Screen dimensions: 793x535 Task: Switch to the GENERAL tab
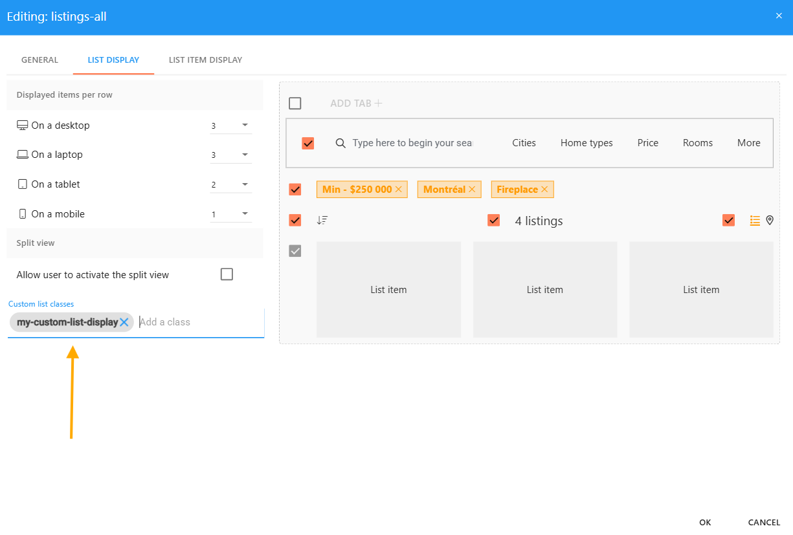click(x=39, y=60)
